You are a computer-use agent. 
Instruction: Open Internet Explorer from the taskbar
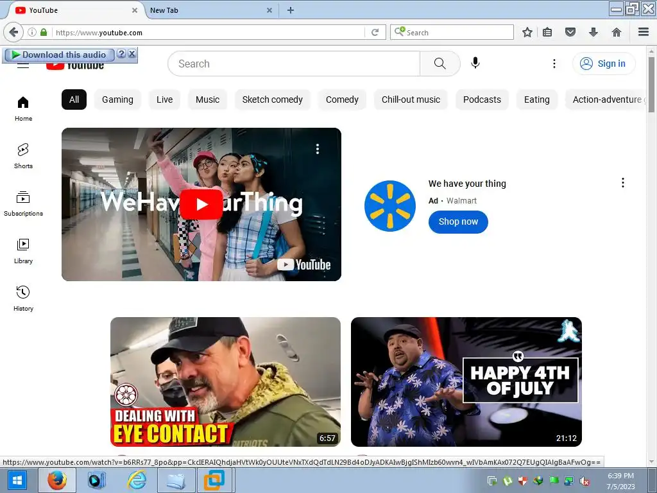(137, 480)
